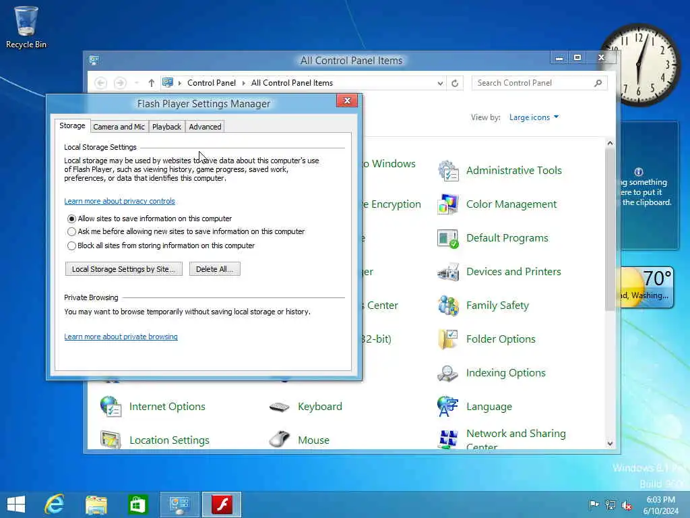Image resolution: width=690 pixels, height=518 pixels.
Task: Open Learn more about private browsing link
Action: coord(121,337)
